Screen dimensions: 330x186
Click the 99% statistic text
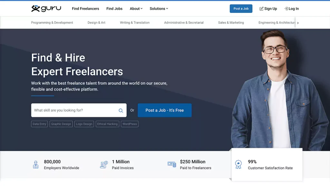252,162
